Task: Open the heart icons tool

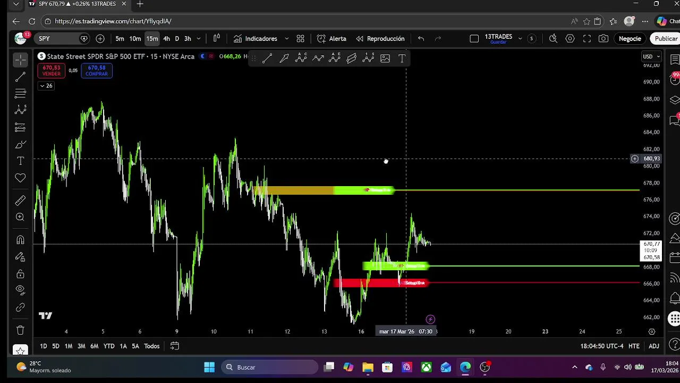Action: click(20, 178)
